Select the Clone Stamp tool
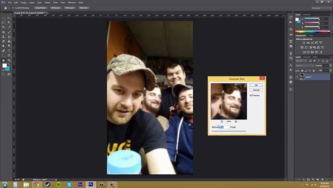Screen dimensions: 333x188 [3, 37]
